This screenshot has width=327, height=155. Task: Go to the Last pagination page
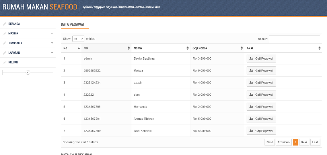pos(315,142)
